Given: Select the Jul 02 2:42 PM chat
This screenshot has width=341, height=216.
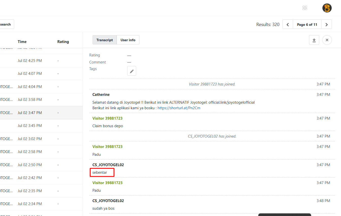Looking at the screenshot, I should point(41,178).
